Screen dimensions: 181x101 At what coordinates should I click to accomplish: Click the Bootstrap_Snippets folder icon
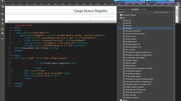tap(121, 15)
